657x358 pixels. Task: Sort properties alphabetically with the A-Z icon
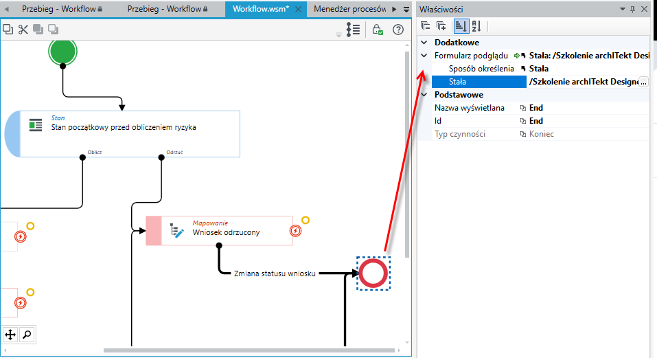pyautogui.click(x=476, y=26)
